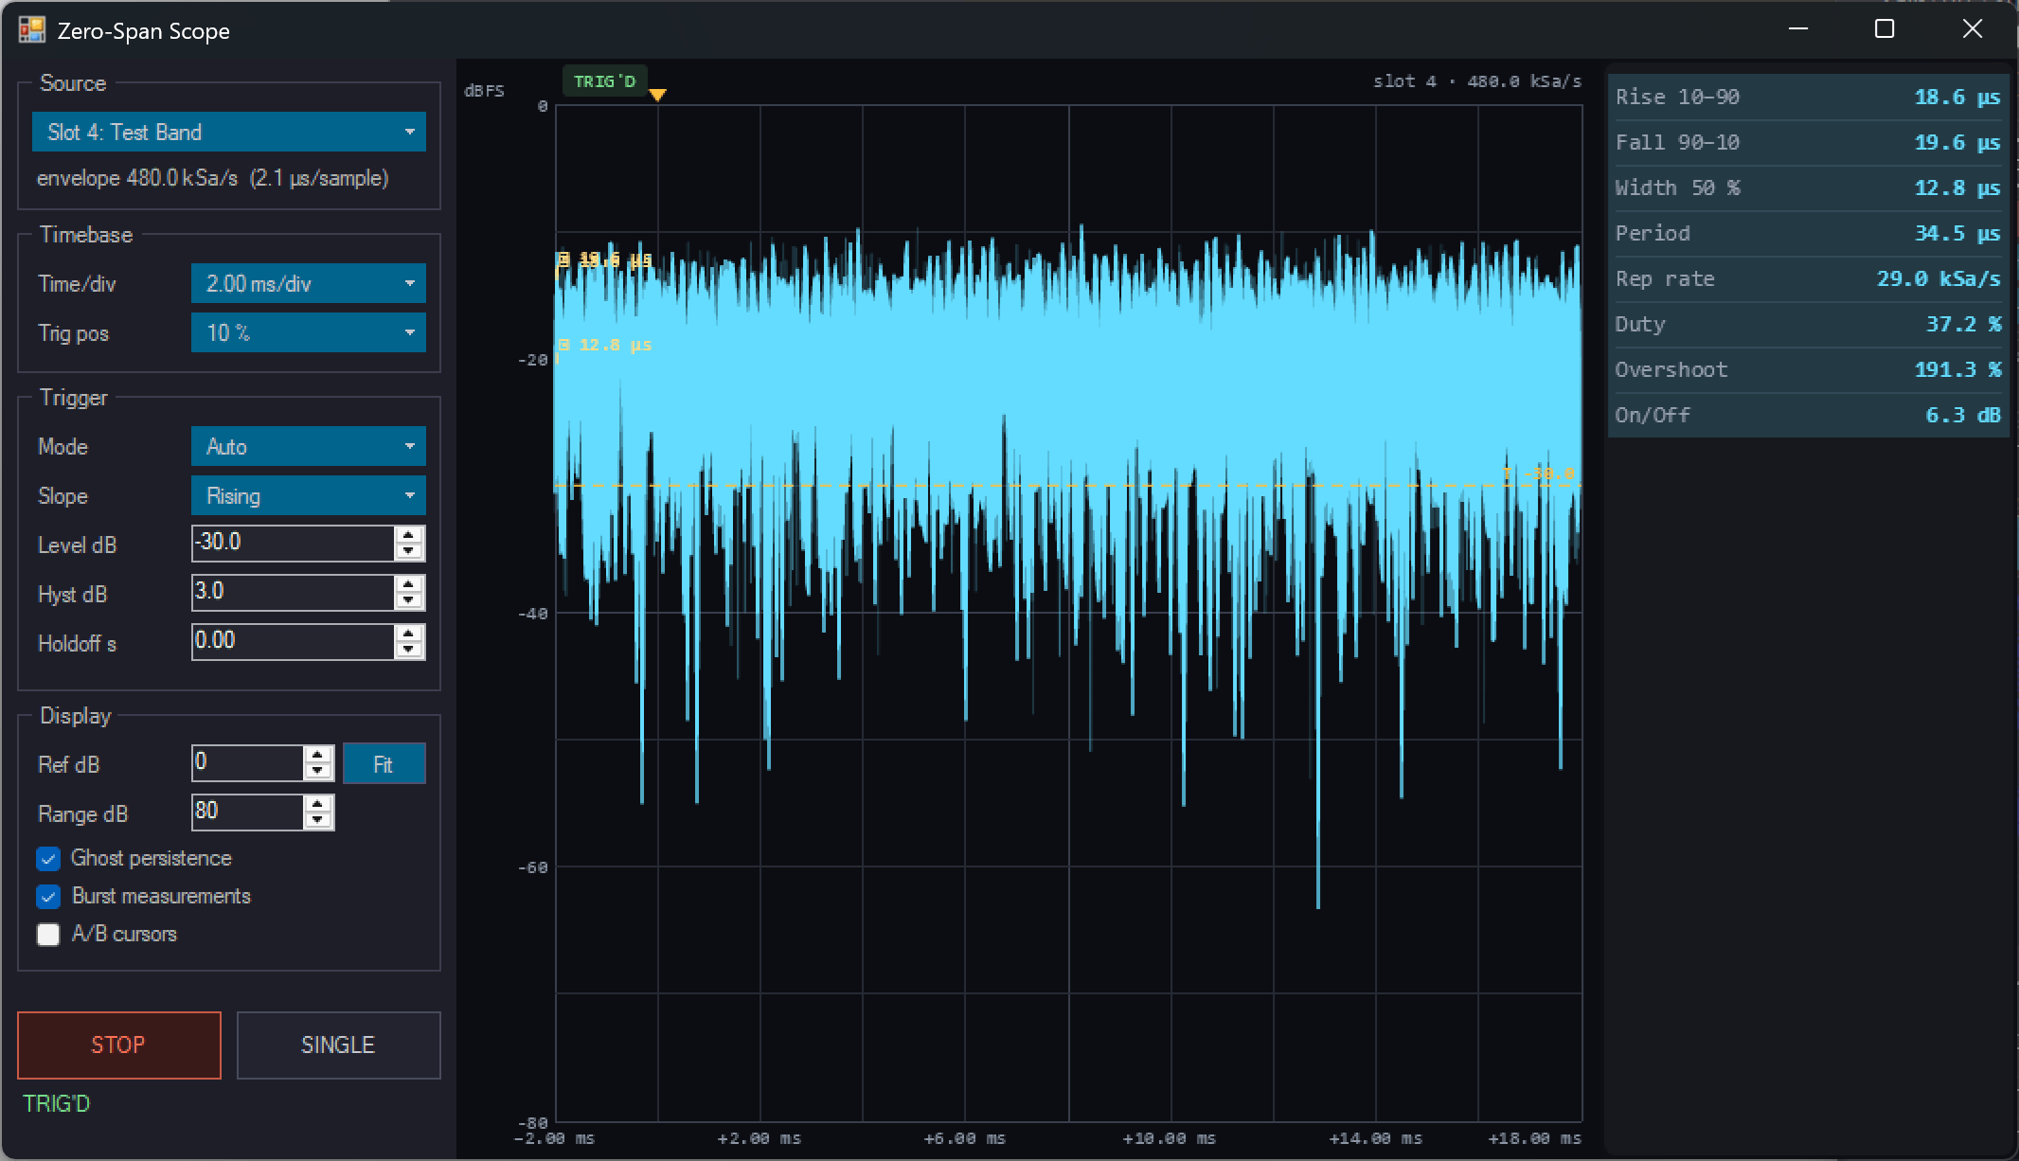Enable A/B cursors checkbox
2019x1161 pixels.
pos(48,934)
